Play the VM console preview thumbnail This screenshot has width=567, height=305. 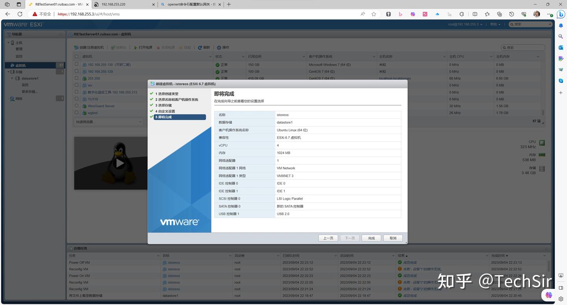[x=120, y=163]
